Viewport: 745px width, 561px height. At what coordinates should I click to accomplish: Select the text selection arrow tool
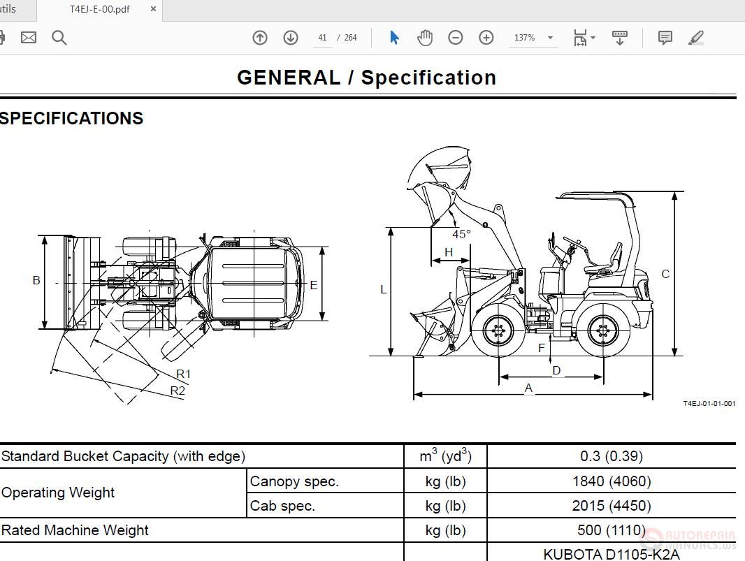394,38
